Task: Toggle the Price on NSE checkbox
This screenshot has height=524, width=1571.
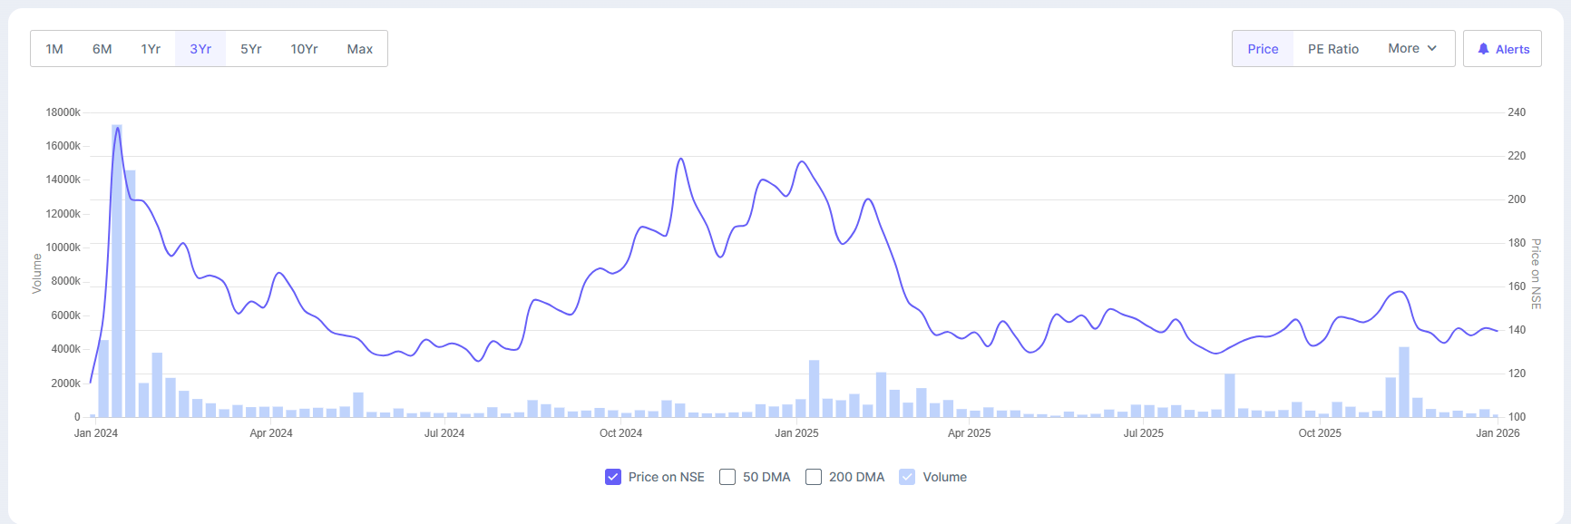Action: (613, 477)
